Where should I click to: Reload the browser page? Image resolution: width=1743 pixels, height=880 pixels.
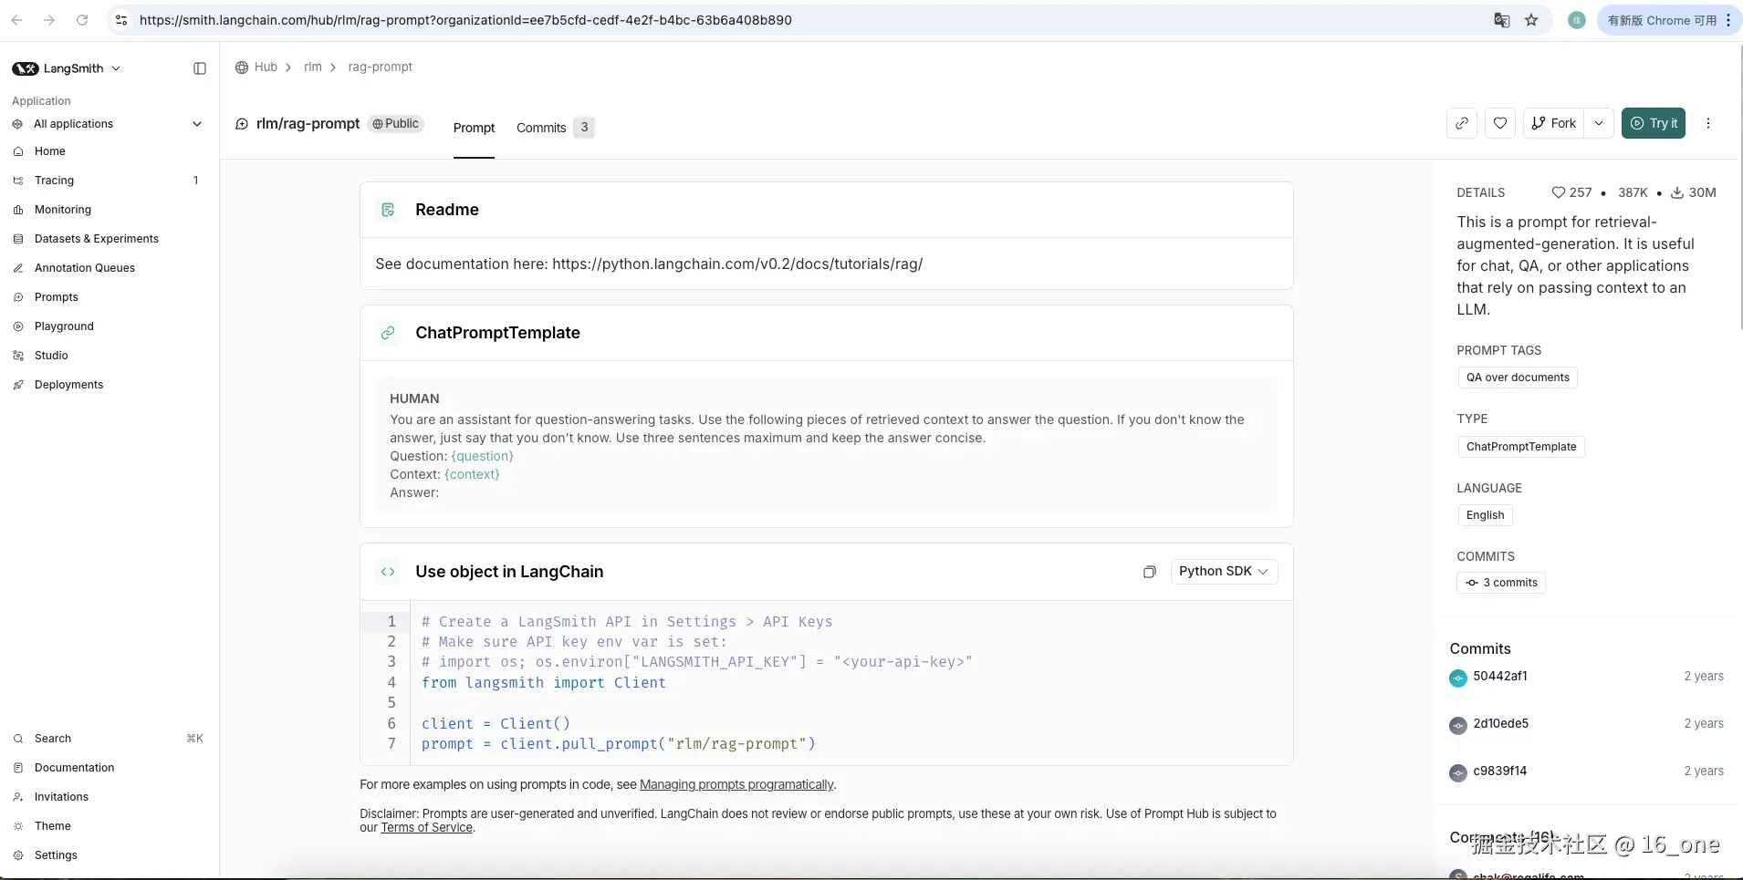pos(82,20)
